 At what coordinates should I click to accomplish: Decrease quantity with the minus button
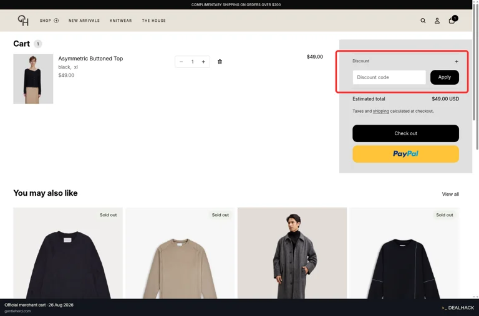pos(181,62)
